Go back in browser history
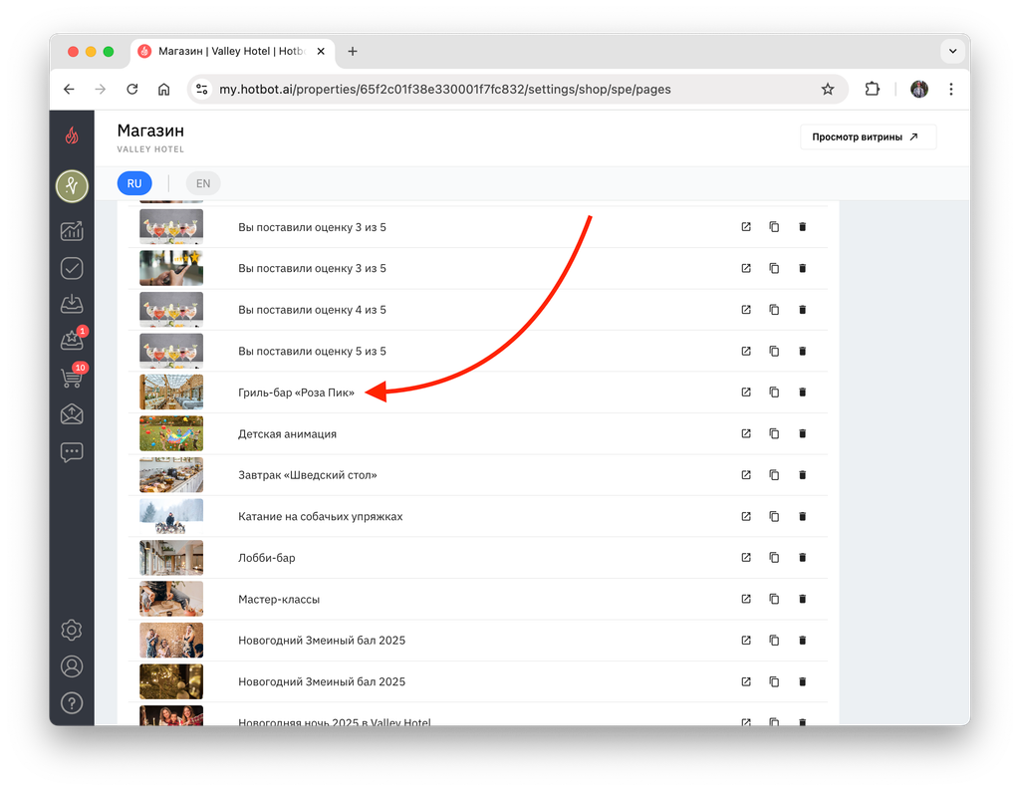Screen dimensions: 1020x791 69,89
